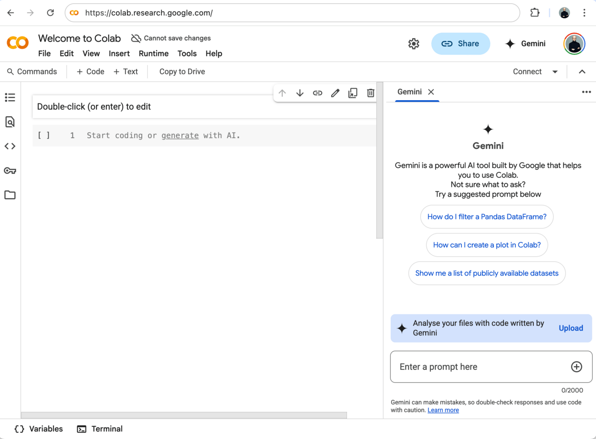
Task: Click the Welcome to Colab title
Action: coord(79,38)
